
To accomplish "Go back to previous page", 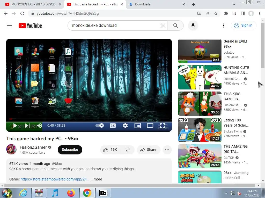I will 6,13.
